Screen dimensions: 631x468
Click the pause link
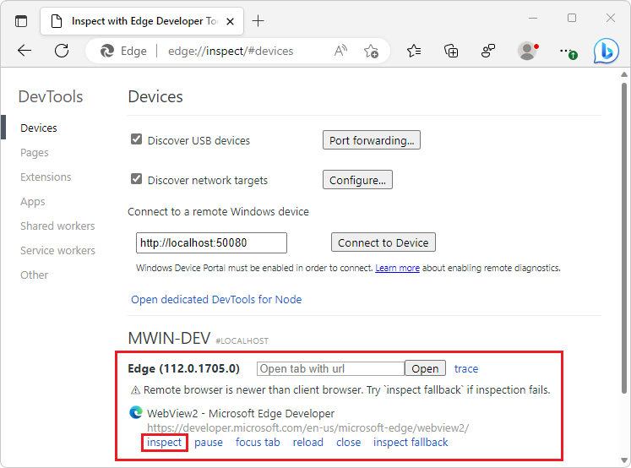209,443
